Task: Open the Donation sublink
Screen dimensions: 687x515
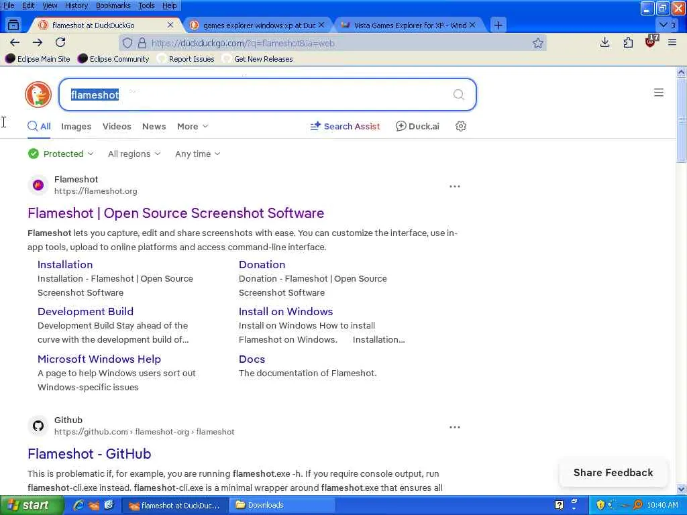Action: pyautogui.click(x=262, y=264)
